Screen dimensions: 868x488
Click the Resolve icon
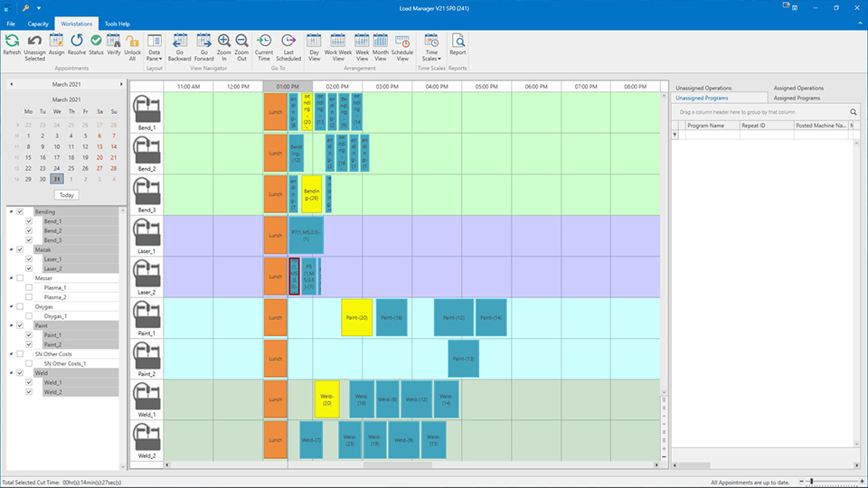76,41
